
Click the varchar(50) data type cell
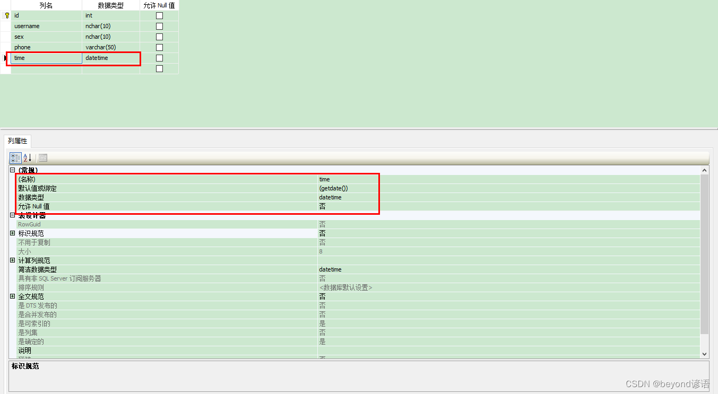pos(111,47)
